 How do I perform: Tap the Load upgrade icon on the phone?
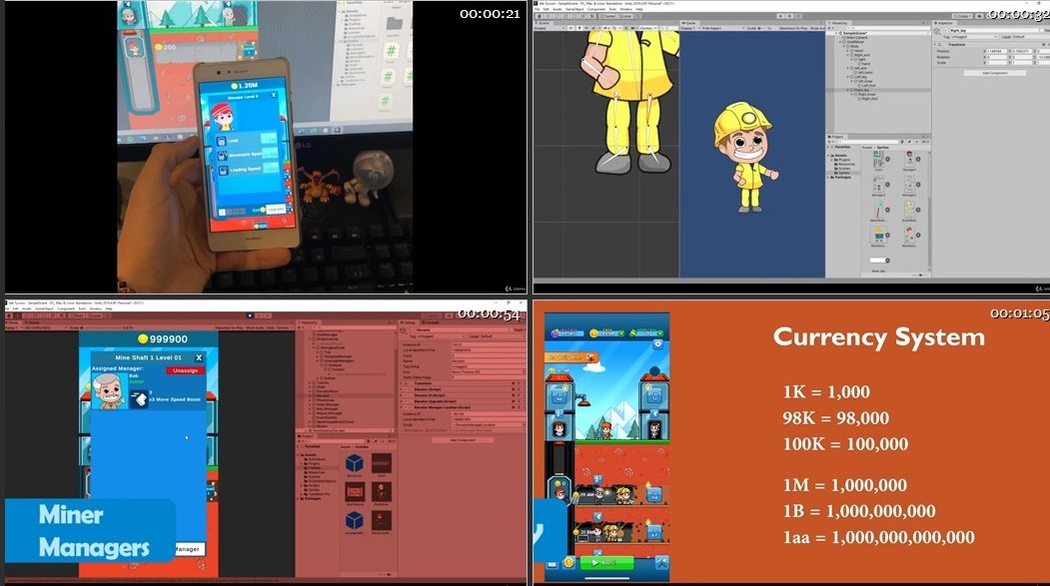[222, 141]
